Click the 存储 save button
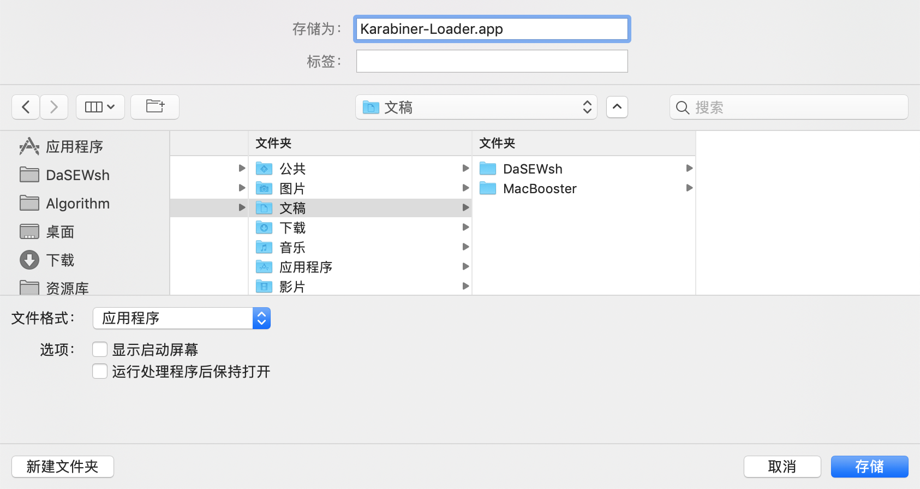The image size is (920, 489). pos(869,467)
